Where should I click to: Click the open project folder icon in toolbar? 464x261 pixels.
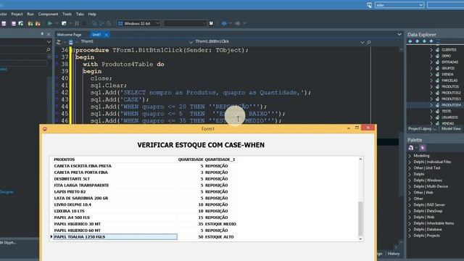tap(30, 23)
